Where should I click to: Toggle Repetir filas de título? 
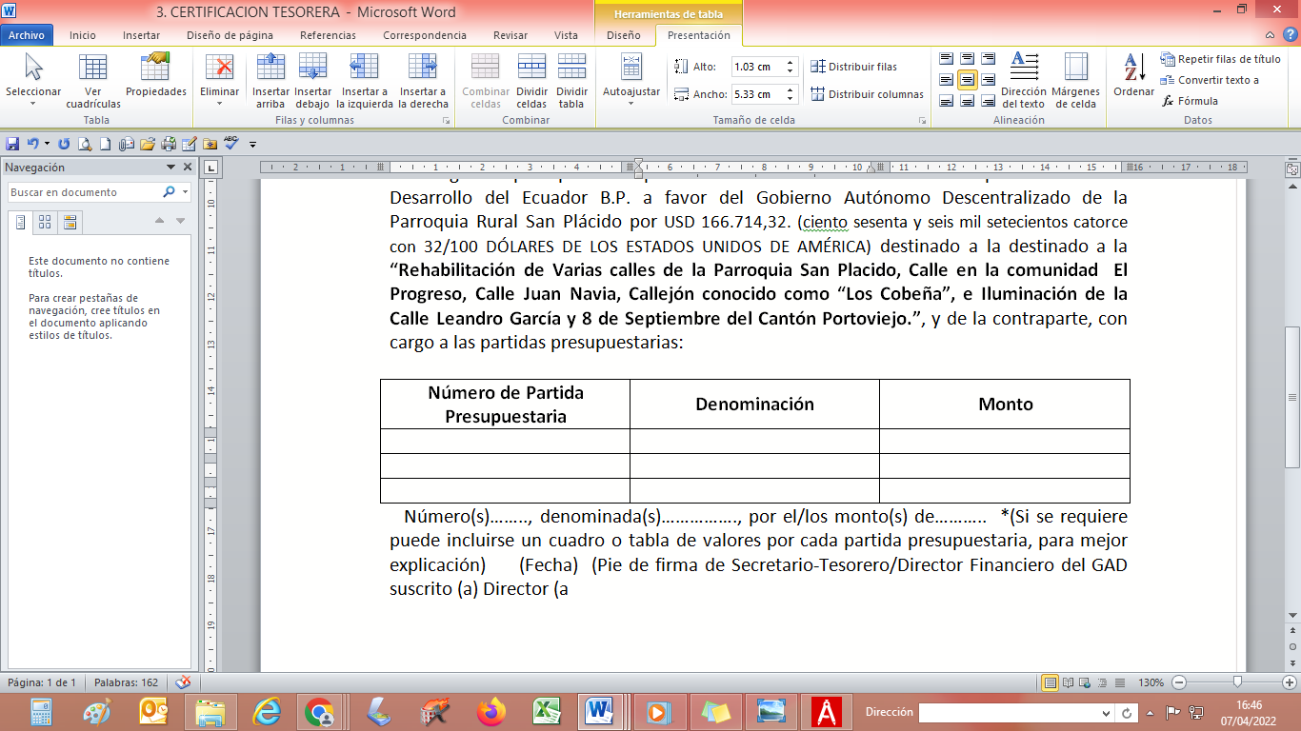pyautogui.click(x=1220, y=59)
